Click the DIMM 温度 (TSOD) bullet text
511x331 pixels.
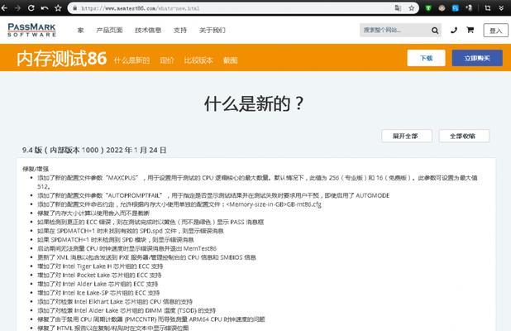click(x=127, y=310)
